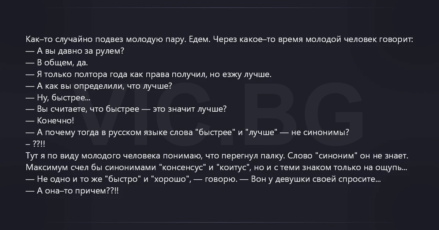Click the text "В общем, да."
This screenshot has width=439, height=230.
click(x=62, y=63)
